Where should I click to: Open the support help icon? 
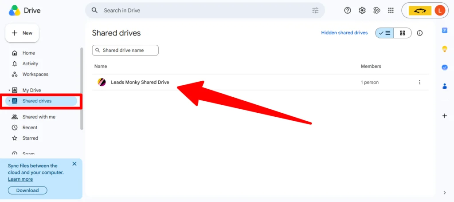pyautogui.click(x=348, y=11)
